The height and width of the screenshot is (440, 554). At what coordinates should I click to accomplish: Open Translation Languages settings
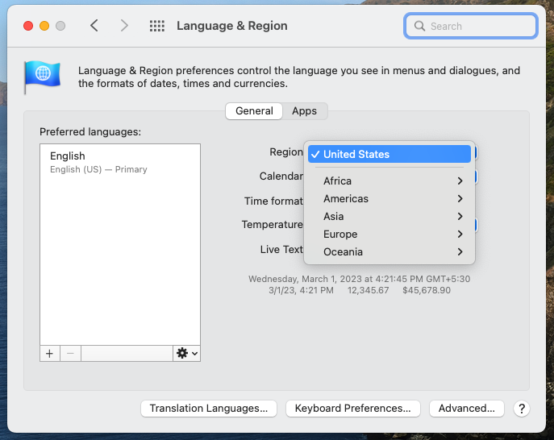[x=209, y=409]
